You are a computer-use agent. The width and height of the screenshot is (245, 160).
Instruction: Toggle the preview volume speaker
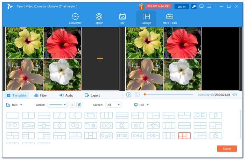click(234, 95)
